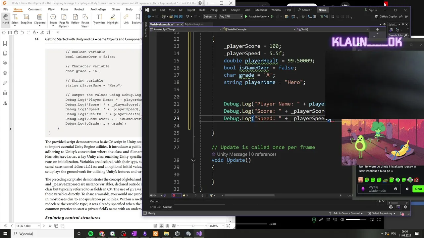The image size is (424, 238).
Task: Toggle auto-hide pin on Output panel
Action: (379, 201)
